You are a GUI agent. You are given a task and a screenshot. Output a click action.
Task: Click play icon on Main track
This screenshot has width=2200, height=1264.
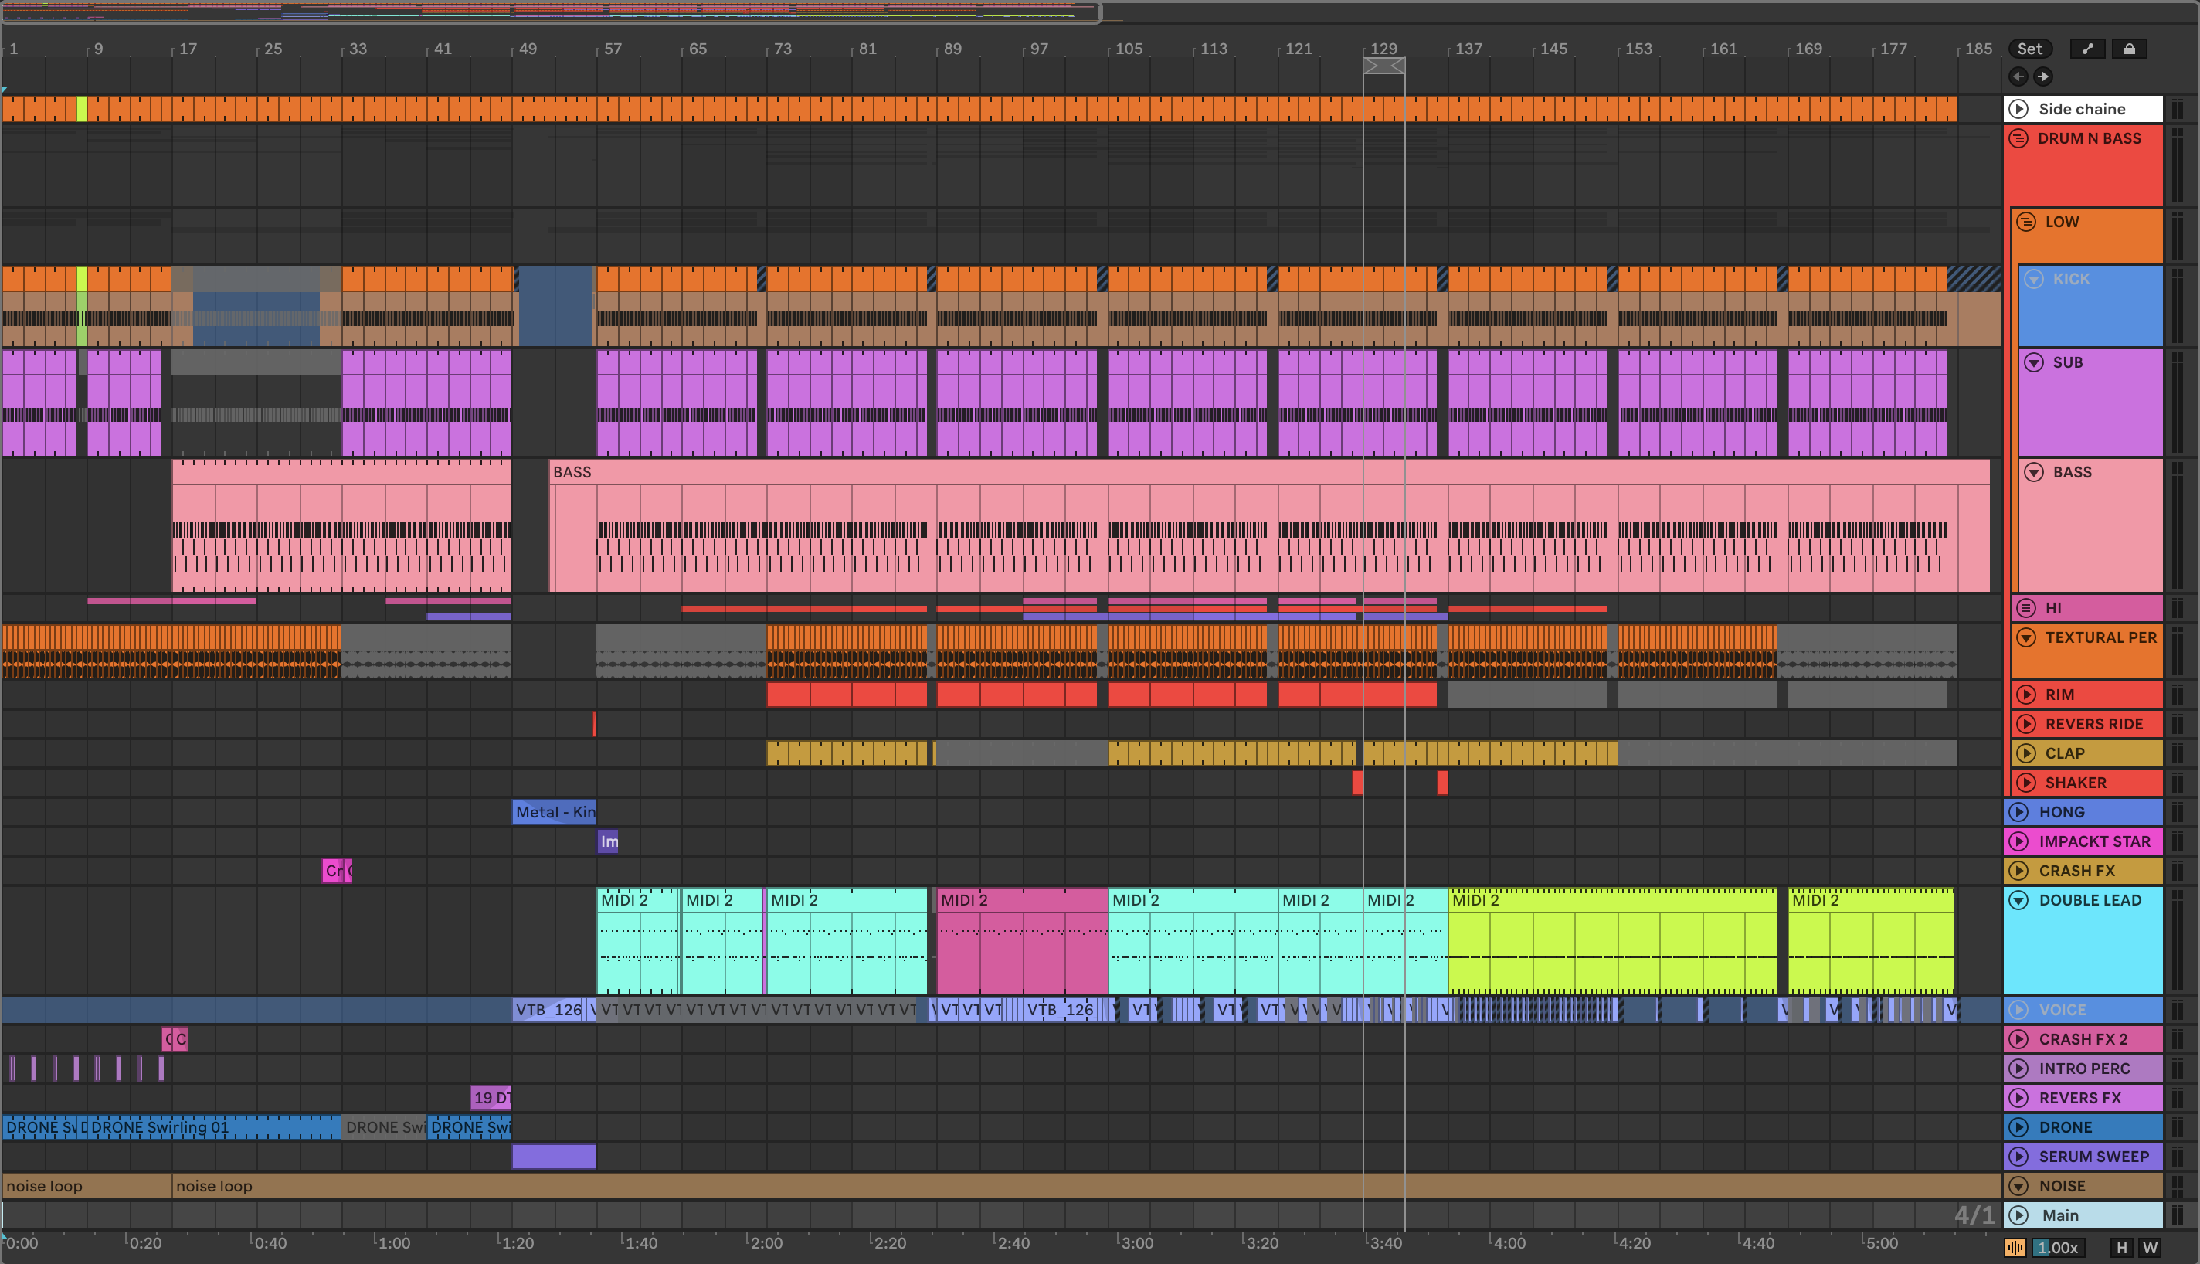pos(2018,1215)
